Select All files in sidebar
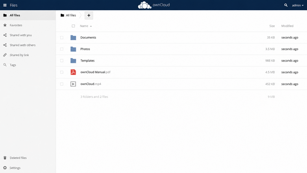307x173 pixels. tap(28, 15)
